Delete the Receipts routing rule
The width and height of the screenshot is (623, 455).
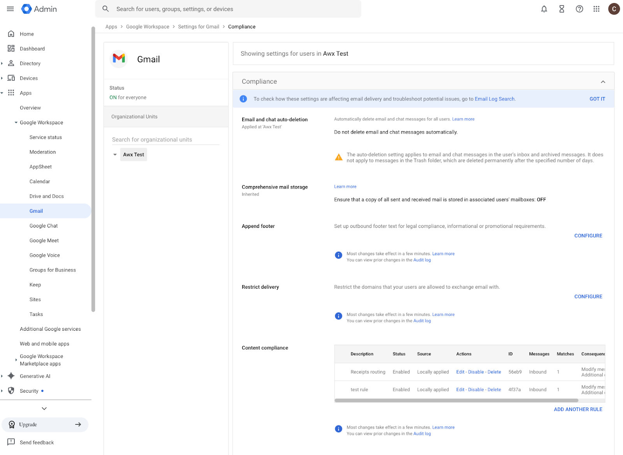point(494,372)
